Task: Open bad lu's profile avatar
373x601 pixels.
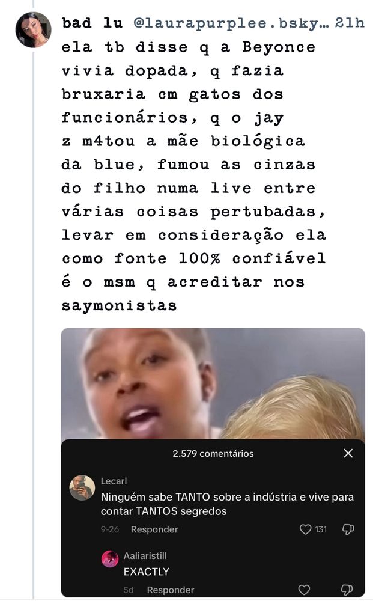Action: pyautogui.click(x=33, y=30)
